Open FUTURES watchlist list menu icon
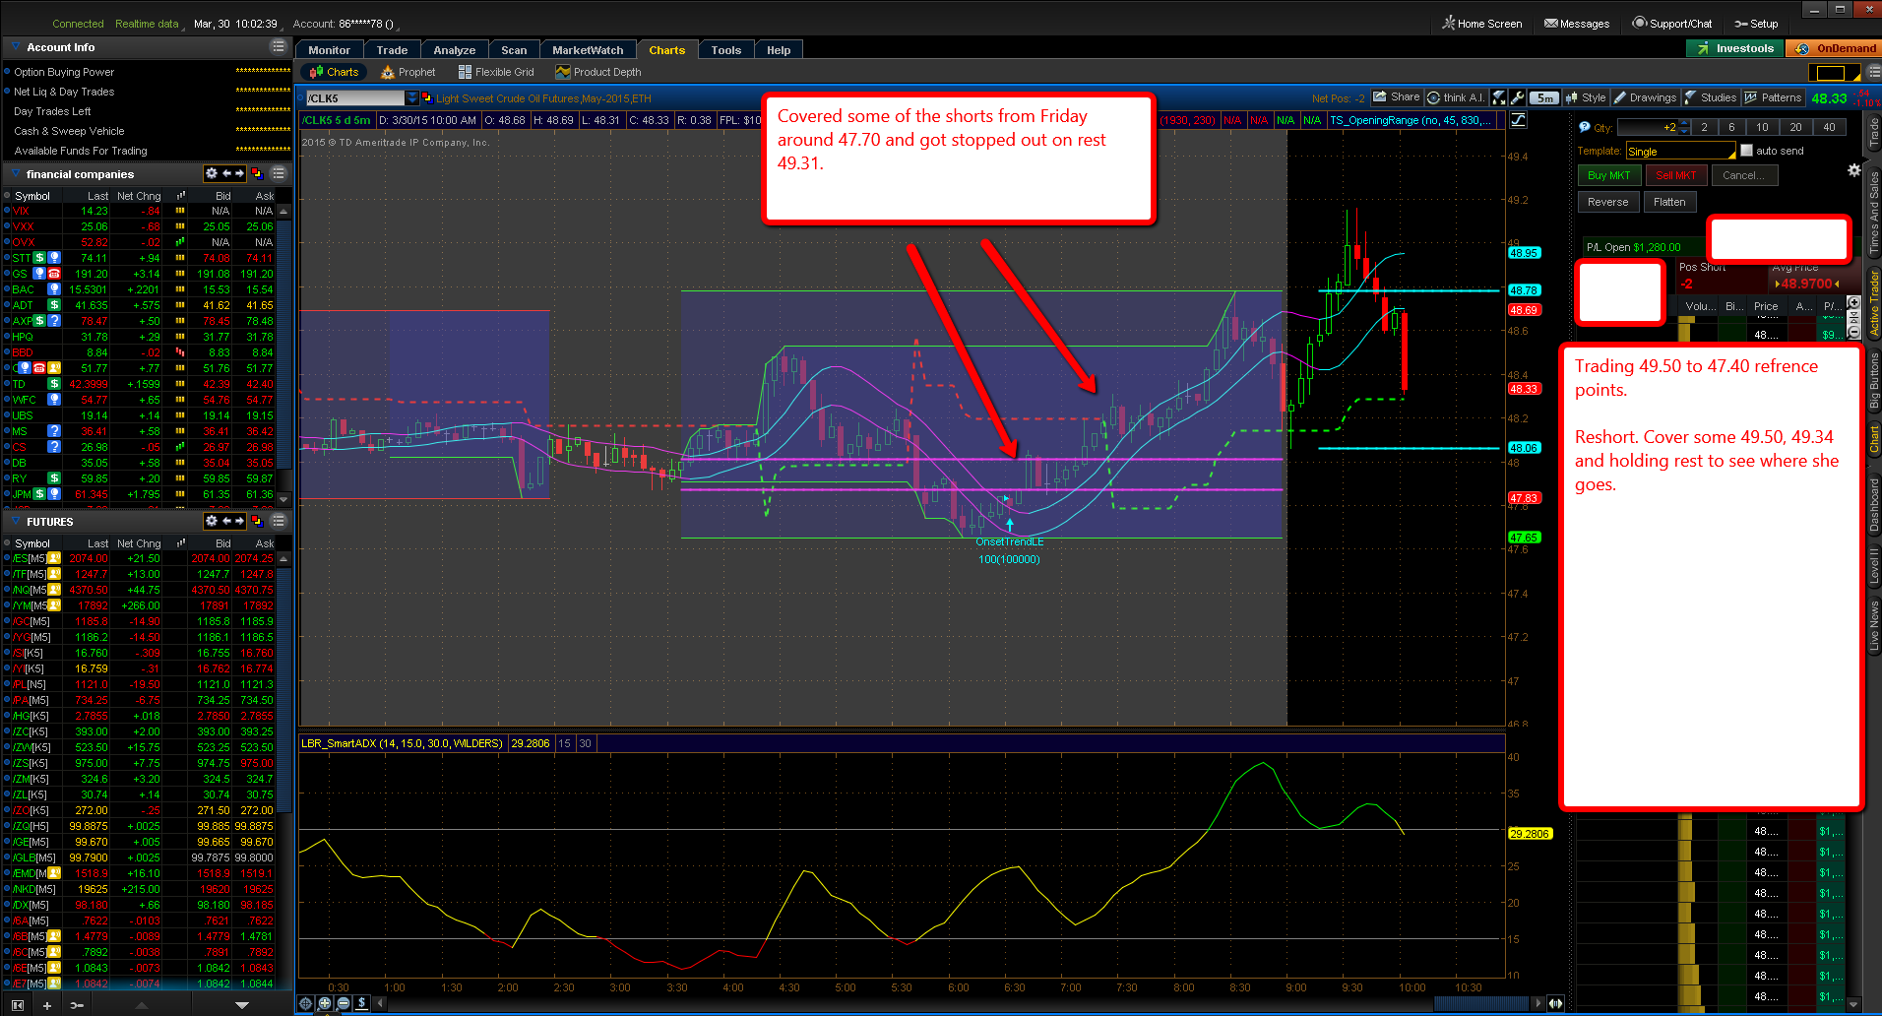 pyautogui.click(x=279, y=521)
